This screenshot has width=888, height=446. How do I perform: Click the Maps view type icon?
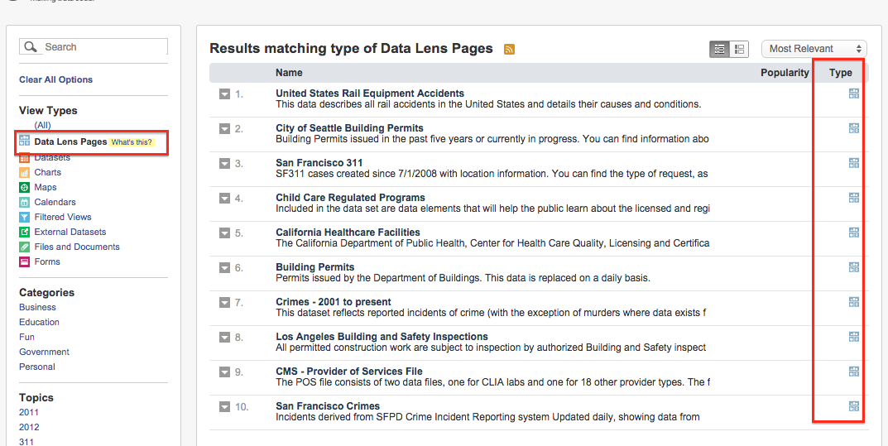24,187
